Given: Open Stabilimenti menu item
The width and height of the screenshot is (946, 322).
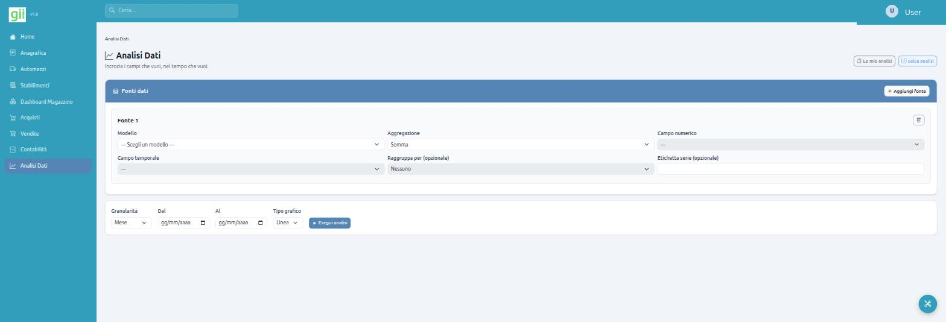Looking at the screenshot, I should pos(48,86).
